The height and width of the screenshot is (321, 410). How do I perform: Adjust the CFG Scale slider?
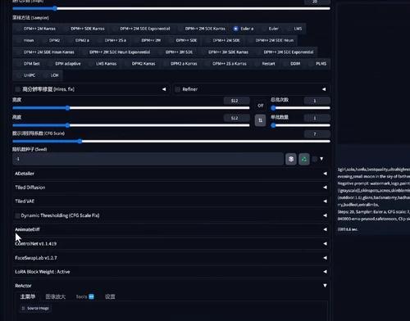[171, 142]
